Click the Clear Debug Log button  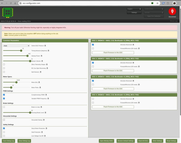tap(24, 141)
